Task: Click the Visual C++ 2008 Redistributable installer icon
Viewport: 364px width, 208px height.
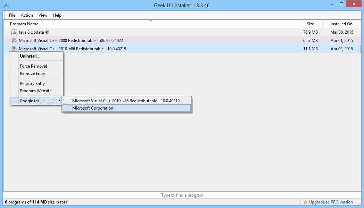Action: click(14, 41)
